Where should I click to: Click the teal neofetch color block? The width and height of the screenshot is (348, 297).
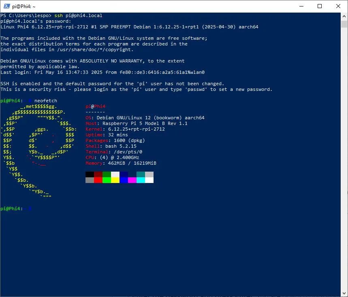141,174
